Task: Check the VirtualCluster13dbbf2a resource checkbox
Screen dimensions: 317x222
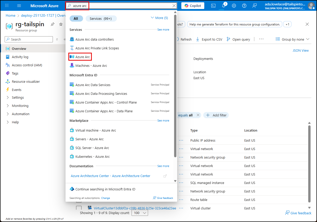Action: (79, 208)
